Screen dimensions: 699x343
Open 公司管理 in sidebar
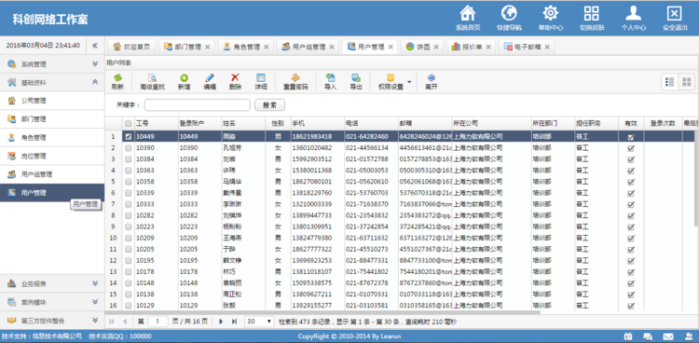click(x=52, y=101)
